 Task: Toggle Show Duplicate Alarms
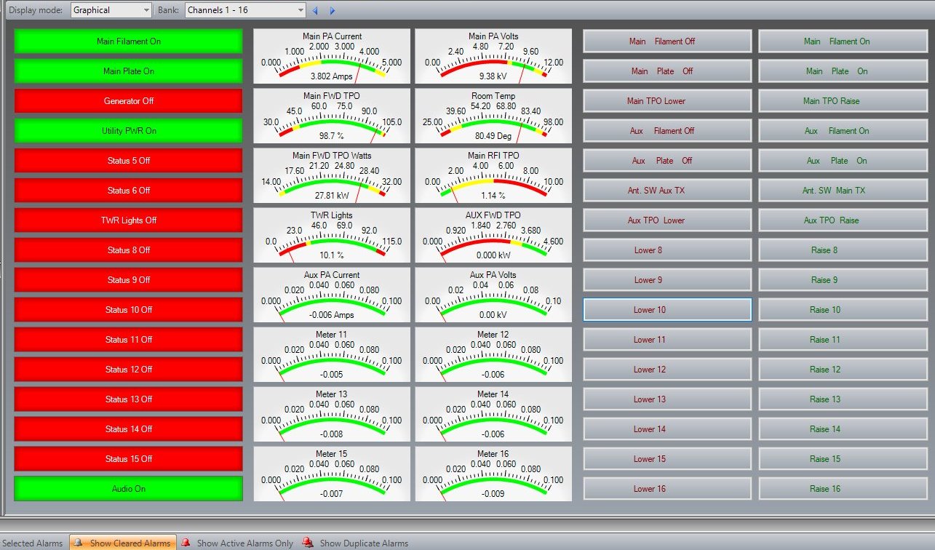(x=355, y=543)
